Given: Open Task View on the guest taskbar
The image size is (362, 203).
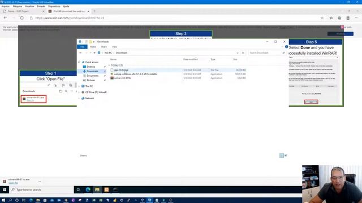Looking at the screenshot, I should 79,189.
